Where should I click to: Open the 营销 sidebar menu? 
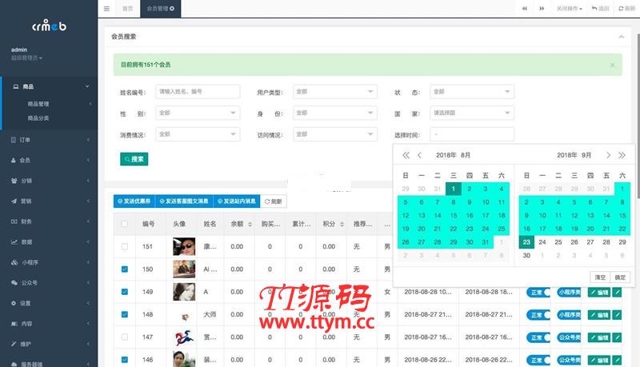(49, 201)
